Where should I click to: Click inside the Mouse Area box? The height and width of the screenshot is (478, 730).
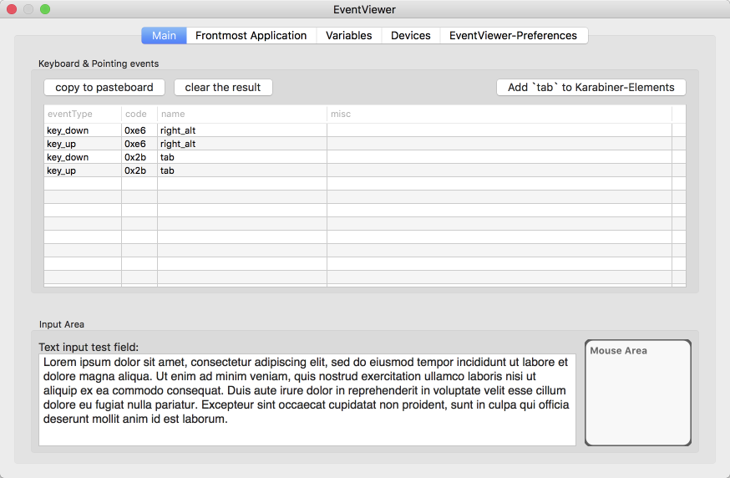[x=638, y=393]
